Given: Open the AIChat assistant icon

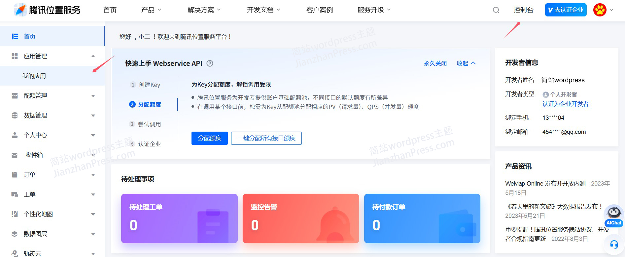Looking at the screenshot, I should tap(614, 216).
